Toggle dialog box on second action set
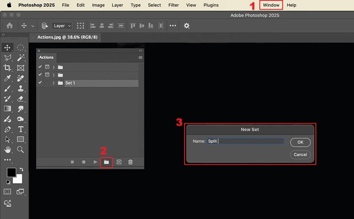The width and height of the screenshot is (354, 219). [47, 75]
